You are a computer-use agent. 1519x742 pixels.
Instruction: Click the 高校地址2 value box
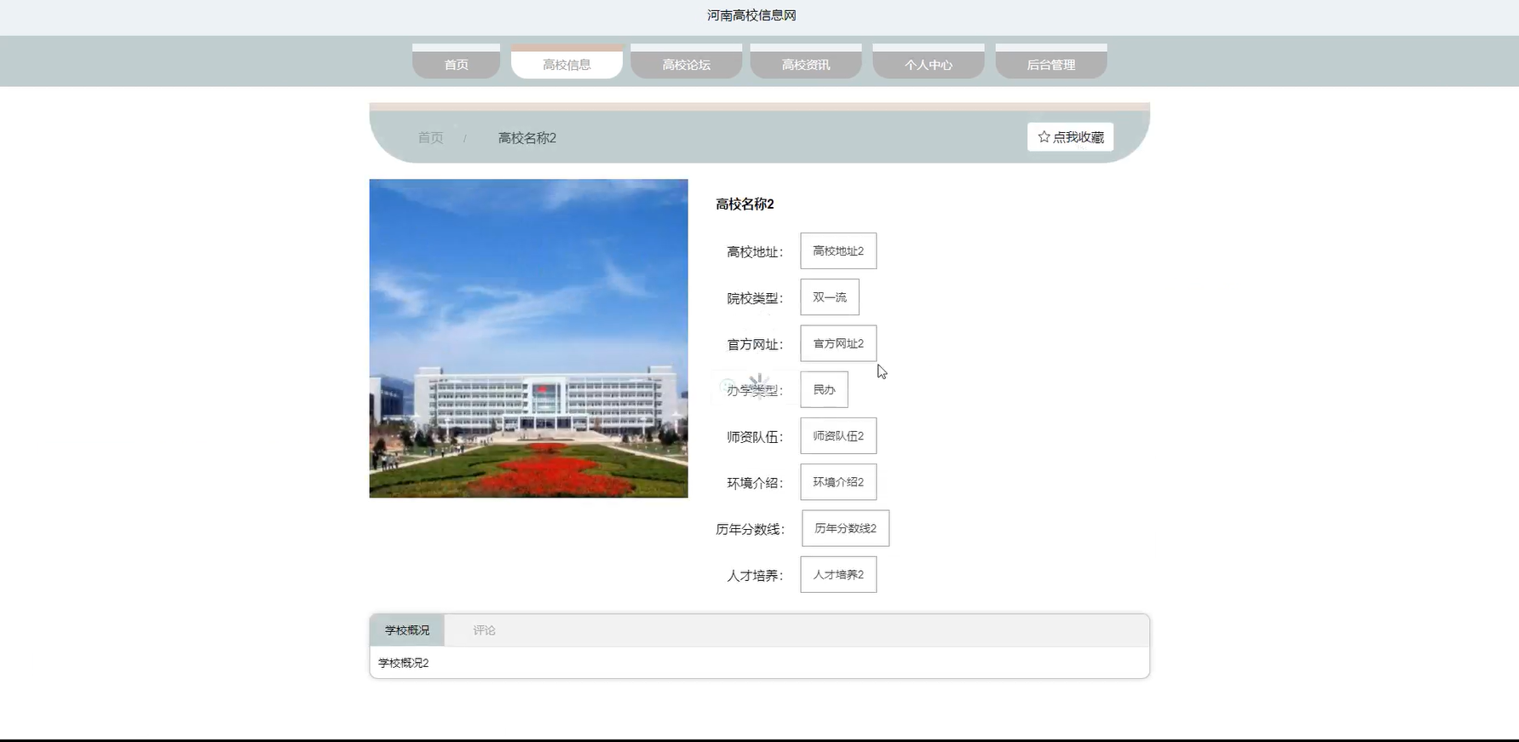pyautogui.click(x=838, y=251)
